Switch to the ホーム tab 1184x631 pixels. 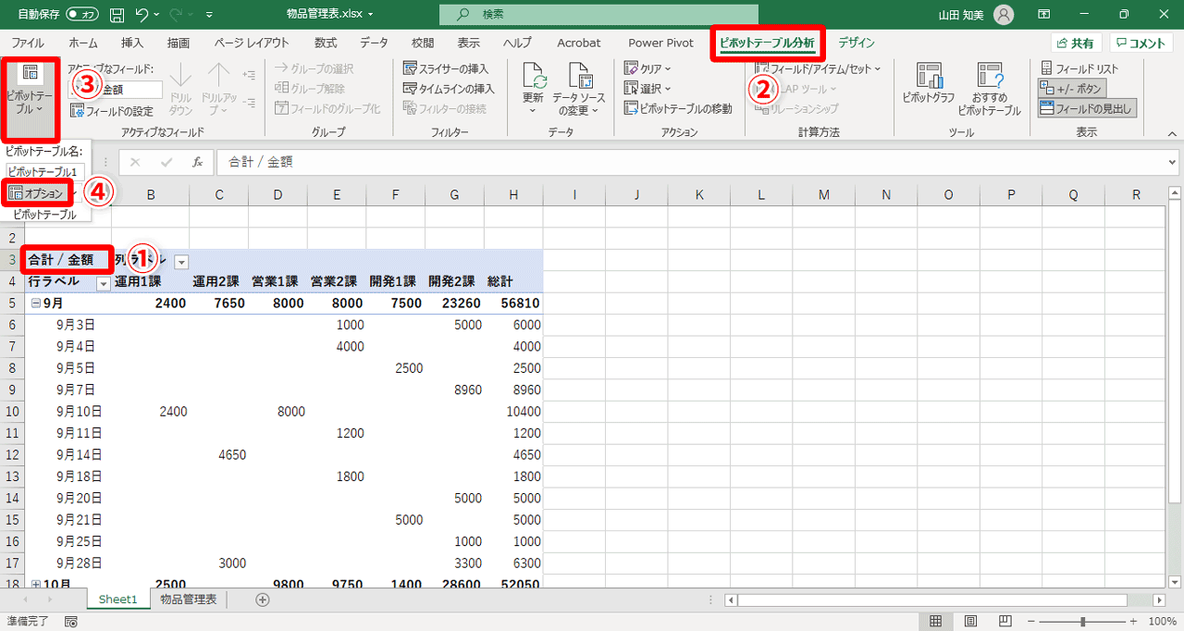[x=83, y=43]
